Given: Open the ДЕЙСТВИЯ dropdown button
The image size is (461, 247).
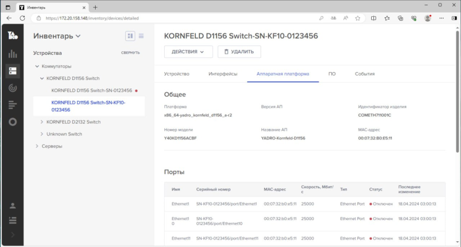Looking at the screenshot, I should coord(188,52).
